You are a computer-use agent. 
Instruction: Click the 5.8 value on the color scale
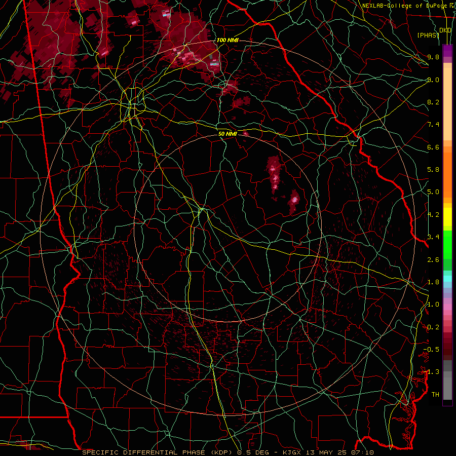(433, 170)
